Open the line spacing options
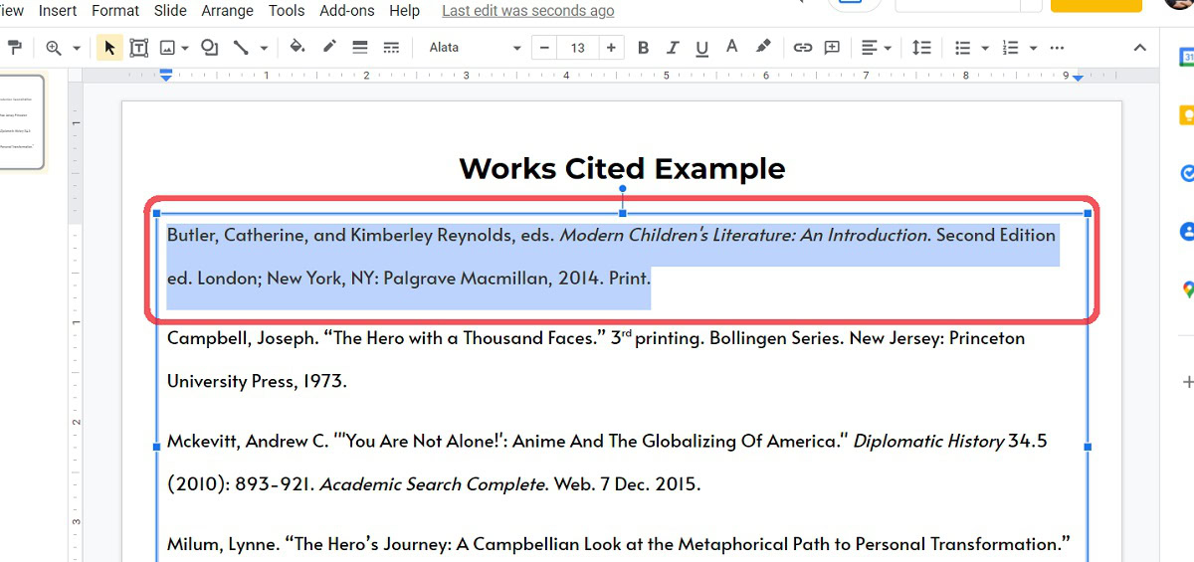The height and width of the screenshot is (562, 1194). pyautogui.click(x=921, y=48)
